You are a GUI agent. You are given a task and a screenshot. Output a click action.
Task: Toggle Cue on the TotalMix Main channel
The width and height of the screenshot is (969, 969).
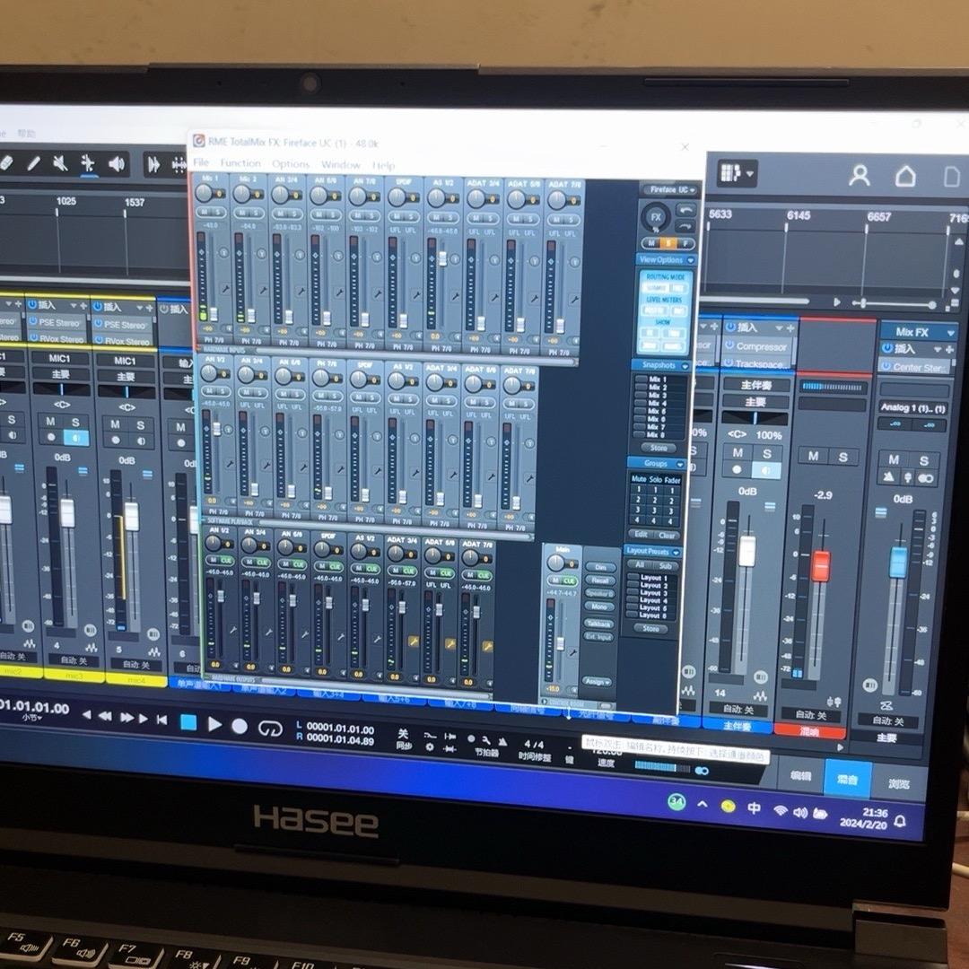pos(567,581)
